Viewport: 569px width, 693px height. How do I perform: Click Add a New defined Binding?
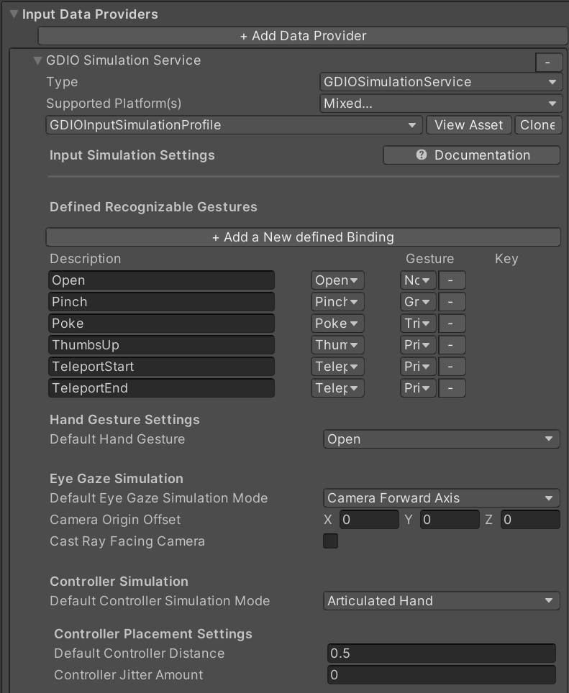303,237
